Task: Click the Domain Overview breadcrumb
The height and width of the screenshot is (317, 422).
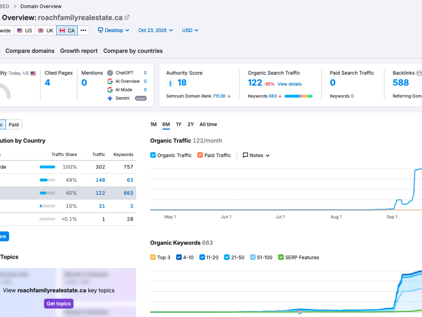Action: tap(41, 6)
